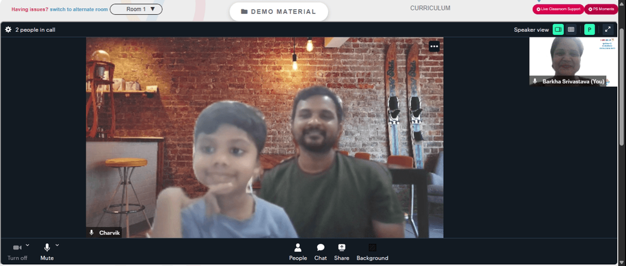
Task: Open three-dots menu on Charvik's video
Action: tap(434, 47)
